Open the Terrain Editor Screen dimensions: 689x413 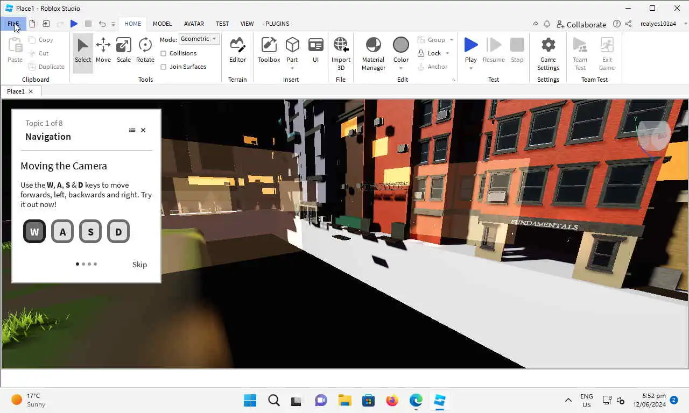[x=237, y=50]
